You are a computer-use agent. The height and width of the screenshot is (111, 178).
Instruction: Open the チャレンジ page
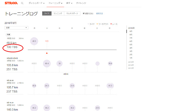coord(81,3)
